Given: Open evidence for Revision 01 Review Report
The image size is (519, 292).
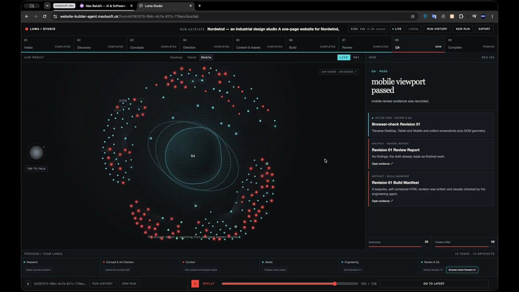Looking at the screenshot, I should click(382, 164).
